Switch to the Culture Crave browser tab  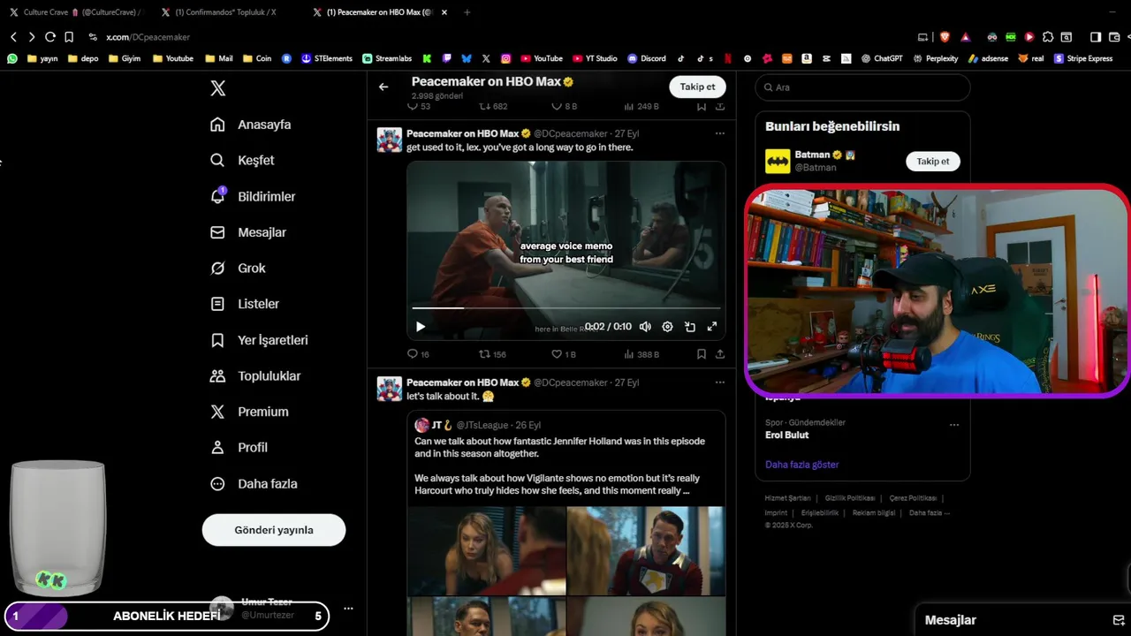point(74,12)
